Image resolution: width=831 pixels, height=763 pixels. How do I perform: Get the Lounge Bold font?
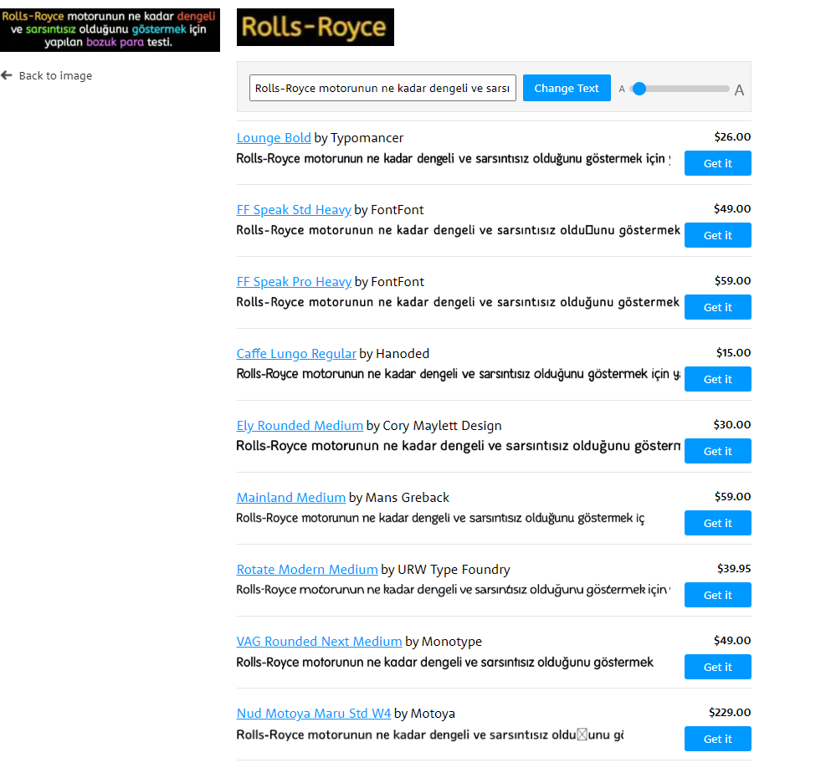coord(717,163)
